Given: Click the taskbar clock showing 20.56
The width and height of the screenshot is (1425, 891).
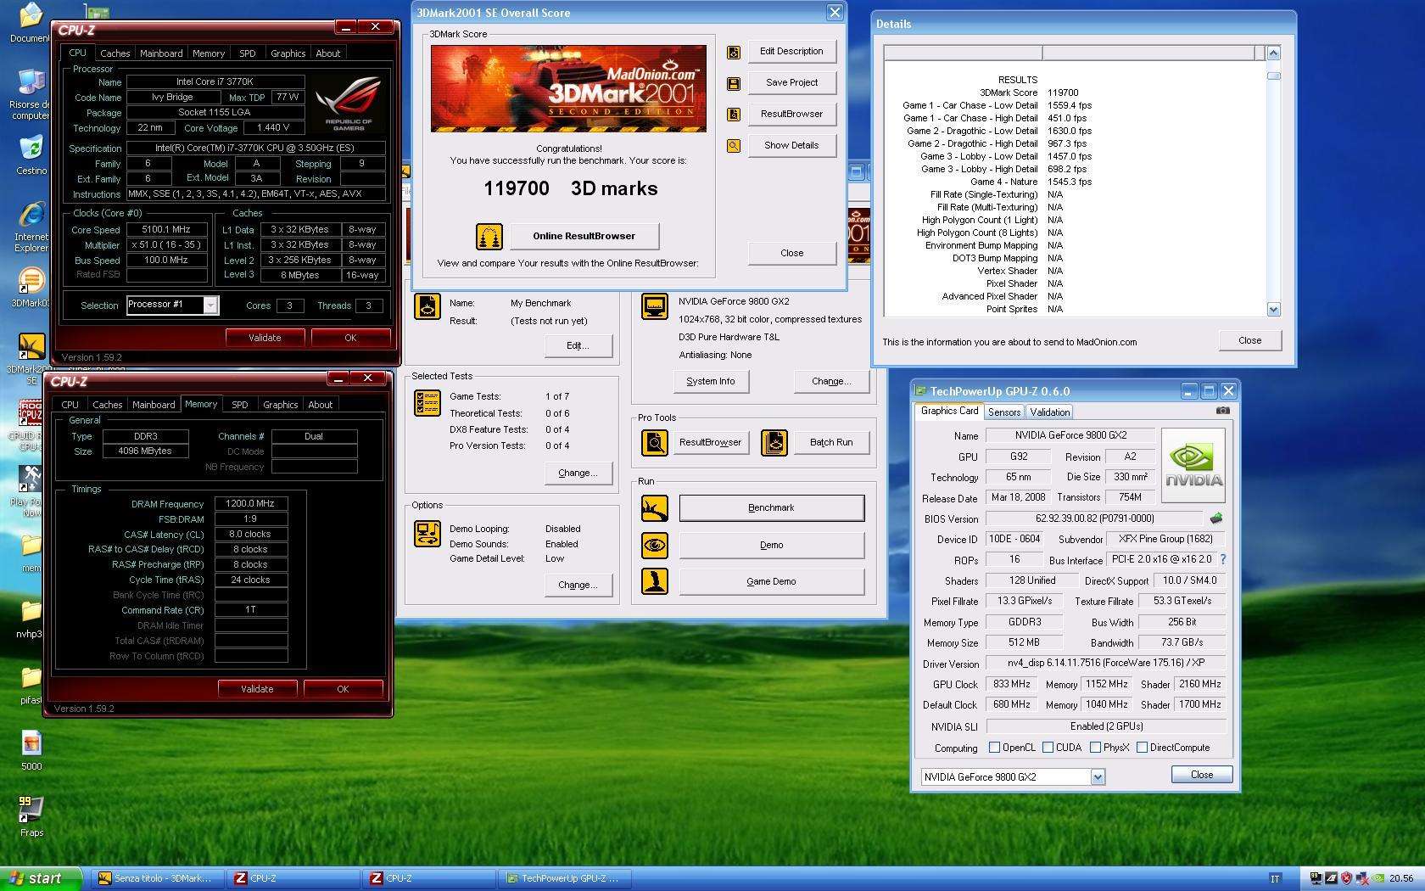Looking at the screenshot, I should coord(1401,879).
